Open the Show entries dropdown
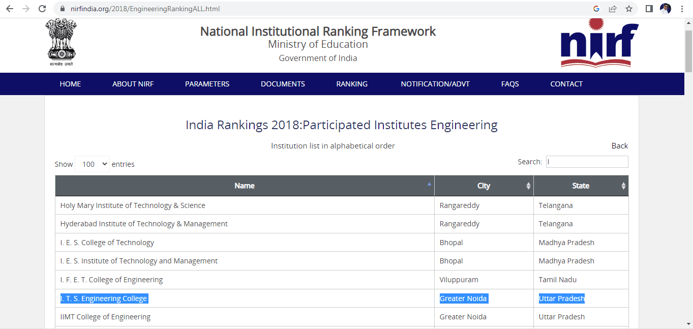 coord(92,164)
